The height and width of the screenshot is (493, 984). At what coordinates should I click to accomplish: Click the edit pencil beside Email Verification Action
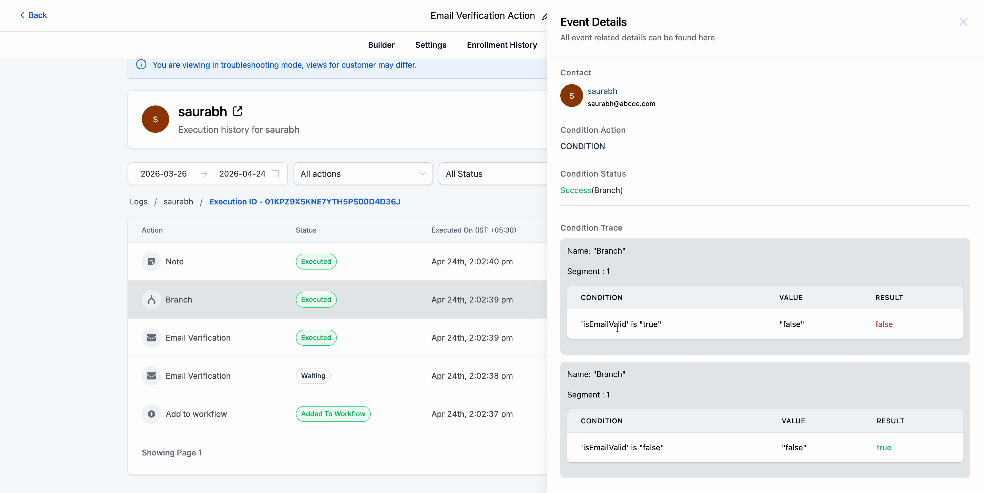[545, 17]
